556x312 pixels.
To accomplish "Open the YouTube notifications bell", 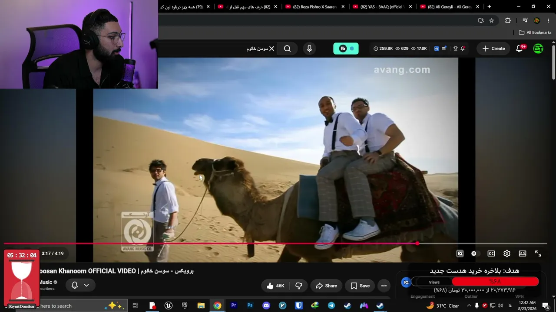I will [520, 49].
